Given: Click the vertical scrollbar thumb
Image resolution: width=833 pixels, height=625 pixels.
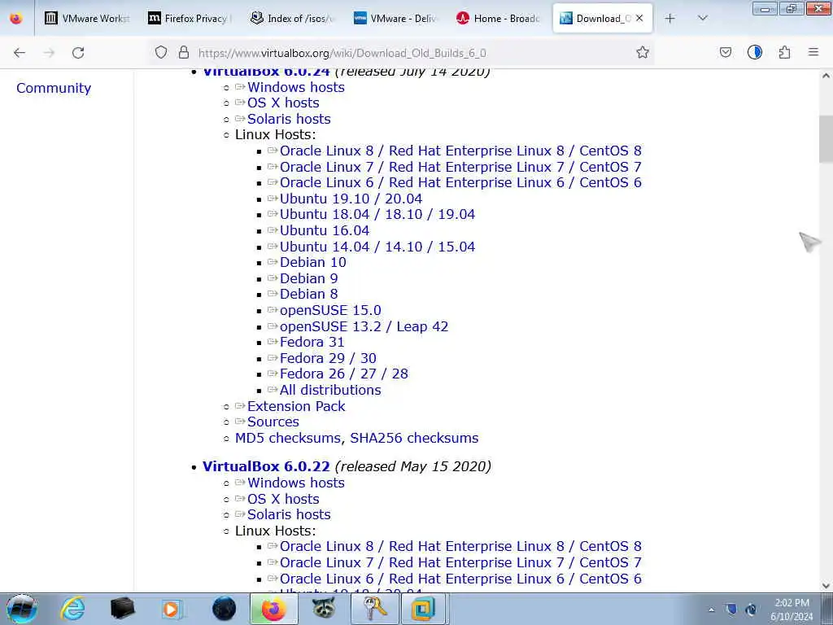Looking at the screenshot, I should (x=826, y=138).
